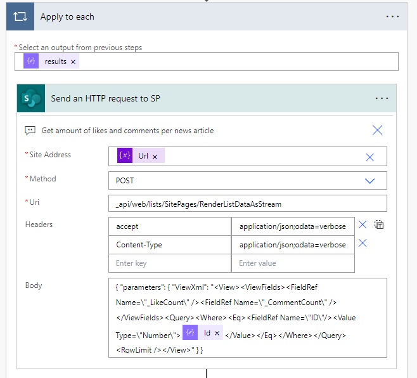Delete the likes and comments note
This screenshot has width=417, height=378.
[377, 130]
